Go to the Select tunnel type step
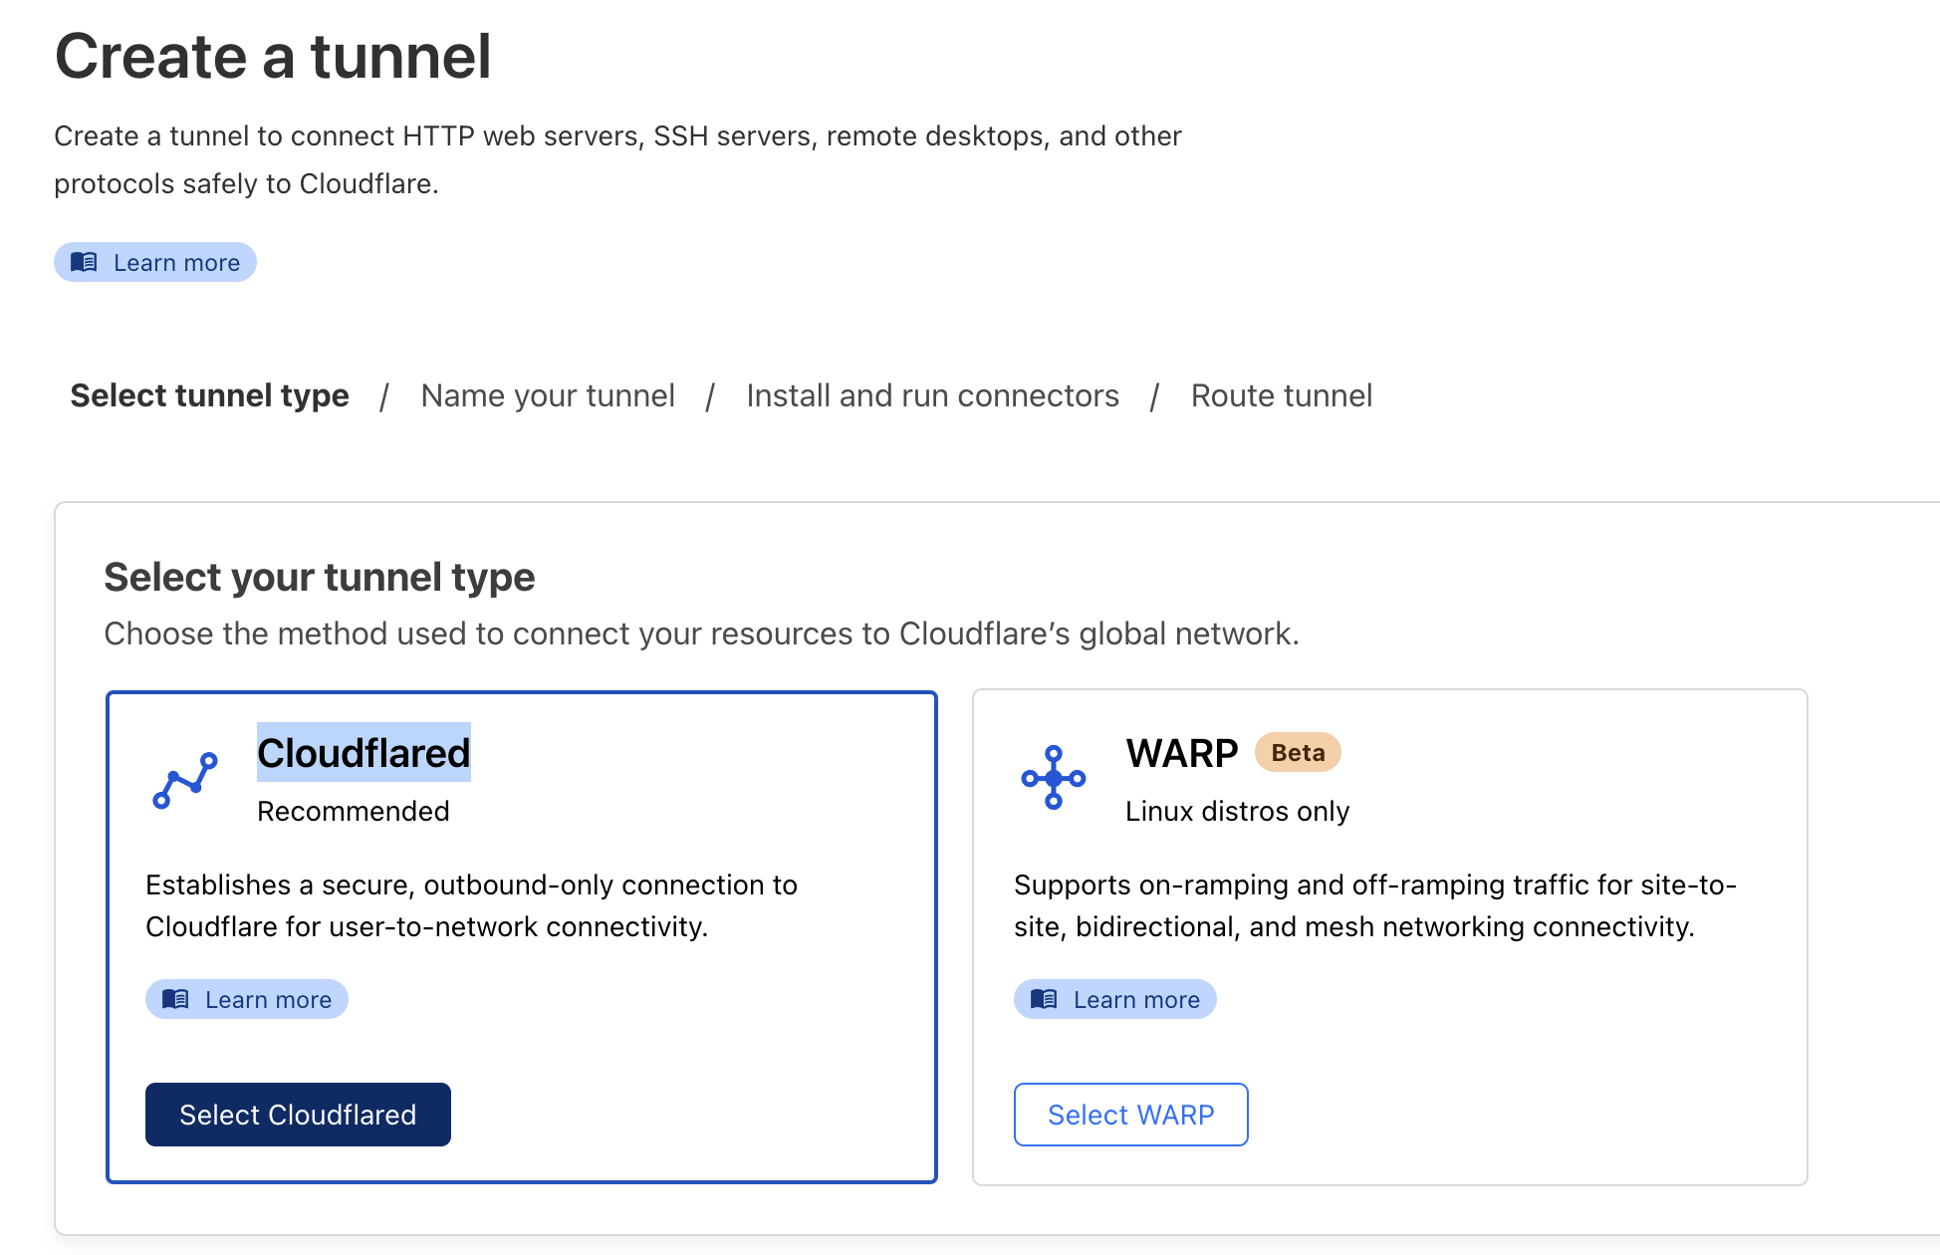 tap(210, 395)
